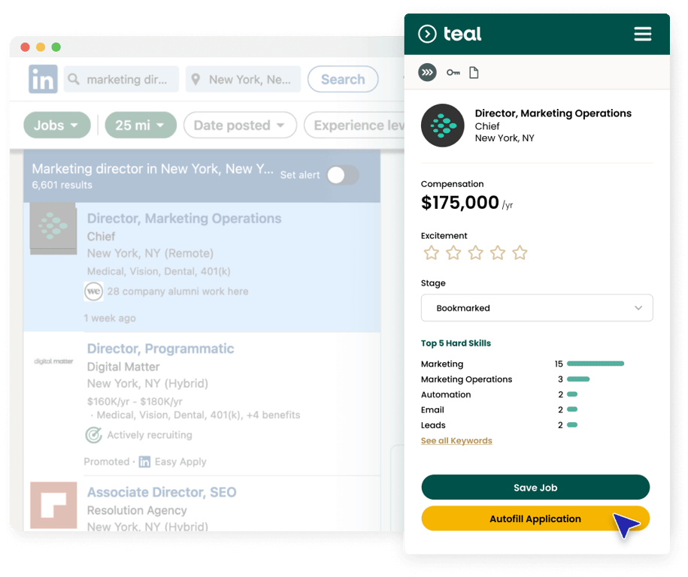The width and height of the screenshot is (688, 577).
Task: Click the Actively recruiting target icon
Action: 93,435
